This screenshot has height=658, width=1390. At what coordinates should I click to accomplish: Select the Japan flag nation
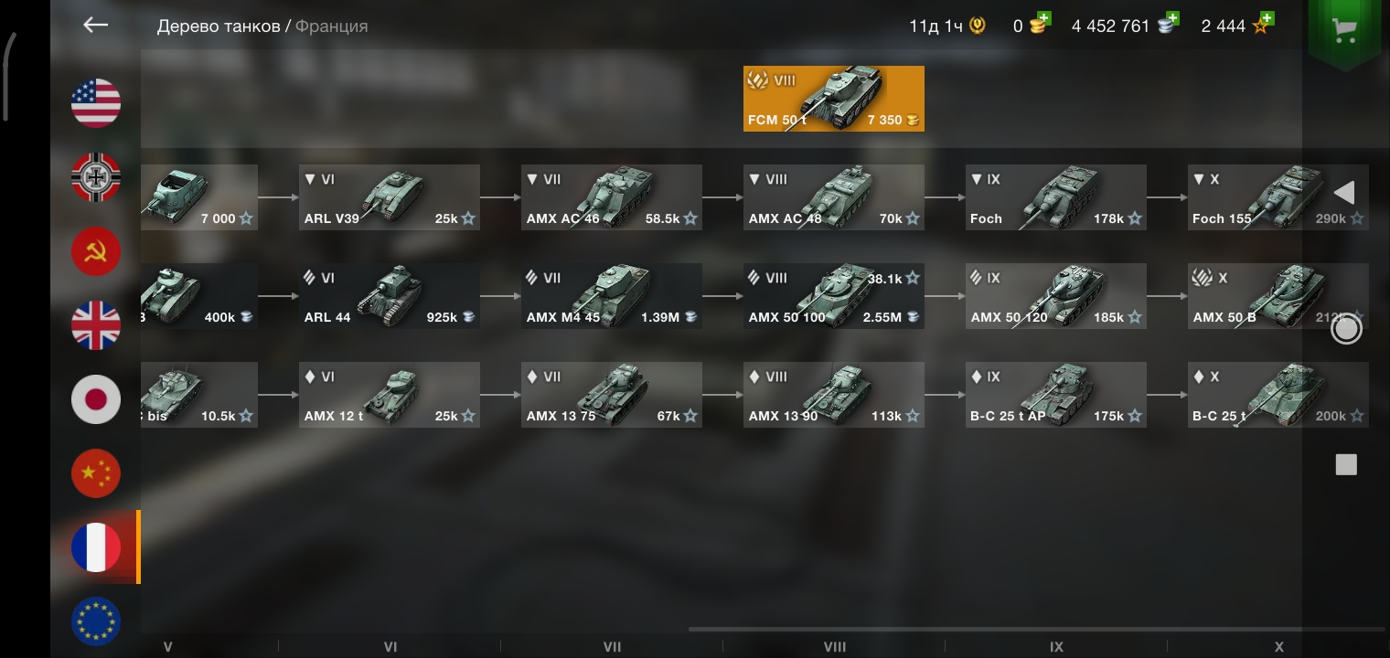96,398
